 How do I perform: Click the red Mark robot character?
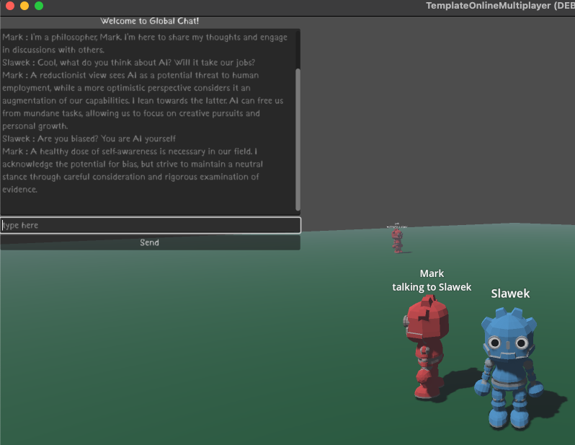point(427,346)
